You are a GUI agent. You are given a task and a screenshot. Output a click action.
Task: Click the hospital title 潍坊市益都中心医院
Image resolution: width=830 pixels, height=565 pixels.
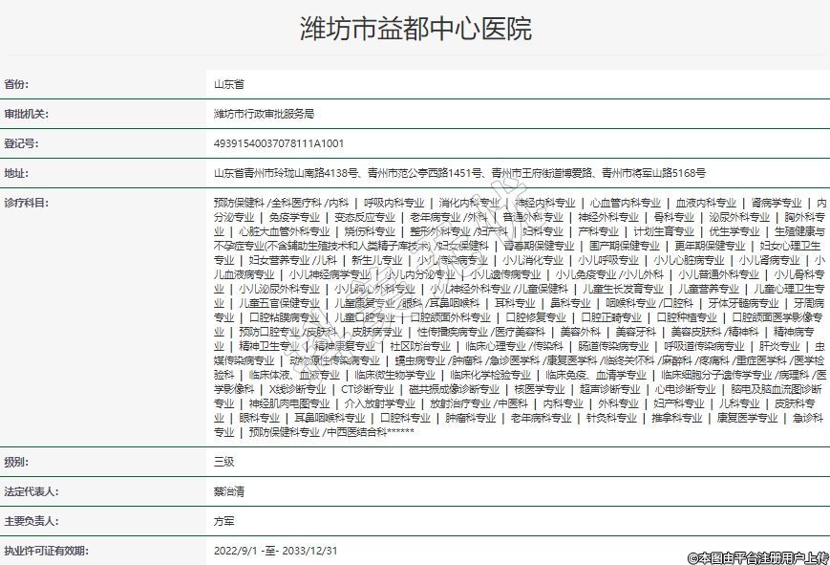(415, 29)
